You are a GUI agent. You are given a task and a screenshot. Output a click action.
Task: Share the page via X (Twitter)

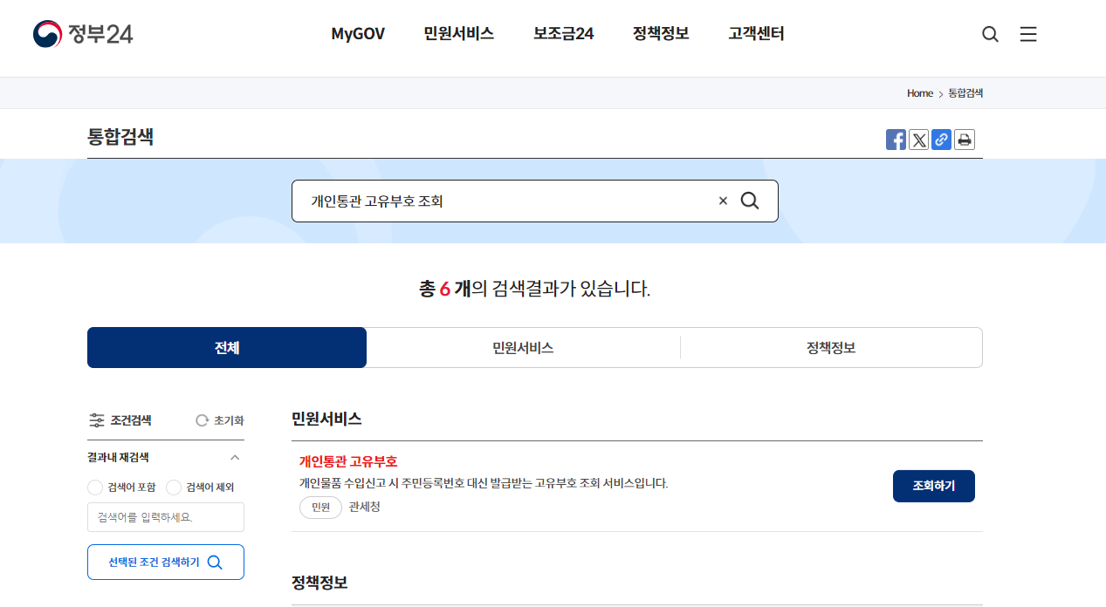click(x=918, y=139)
